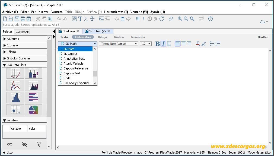The width and height of the screenshot is (274, 156).
Task: Choose Annotation Text in style list
Action: 75,59
